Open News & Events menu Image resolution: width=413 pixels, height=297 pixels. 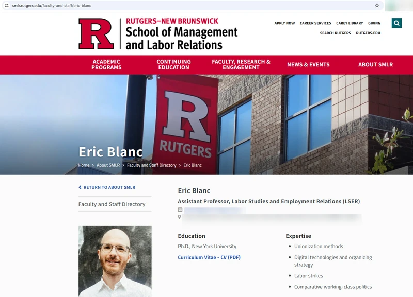coord(308,65)
